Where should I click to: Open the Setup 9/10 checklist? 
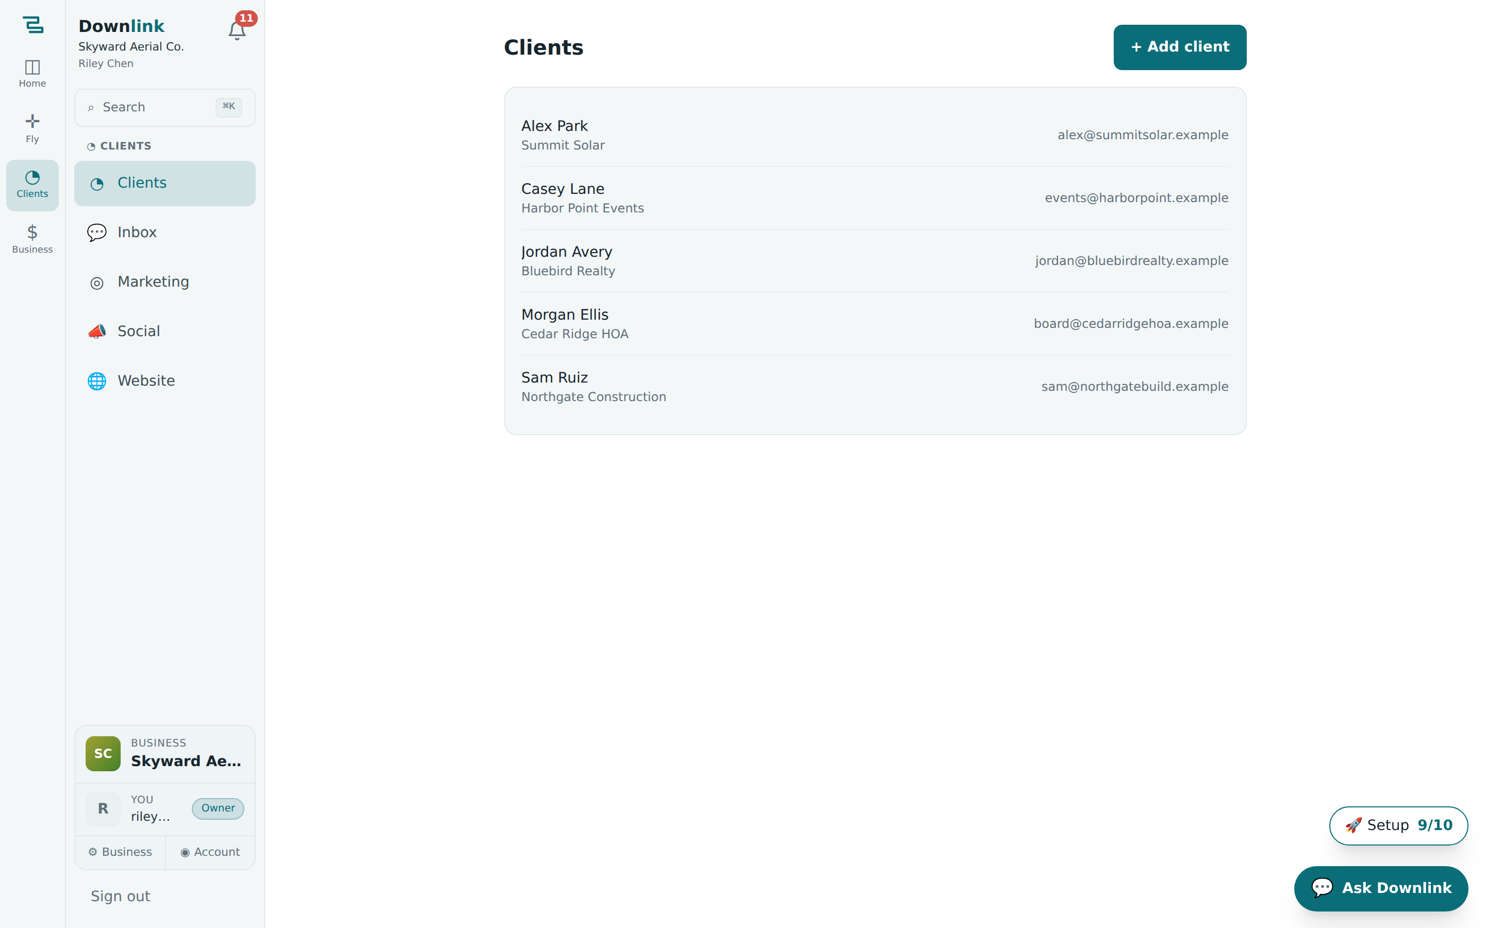click(x=1398, y=825)
